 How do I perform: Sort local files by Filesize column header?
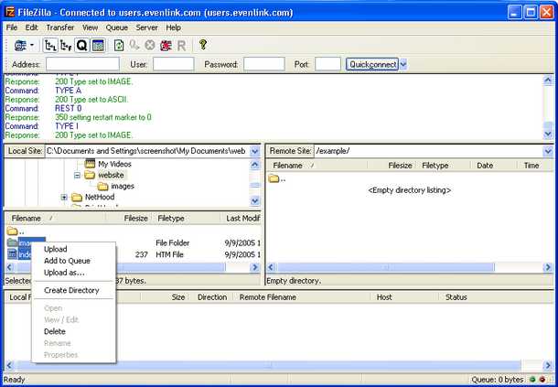[x=128, y=219]
